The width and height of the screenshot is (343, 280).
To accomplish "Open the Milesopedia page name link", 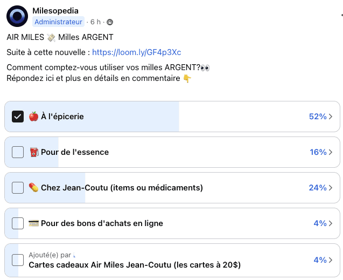I will [55, 11].
